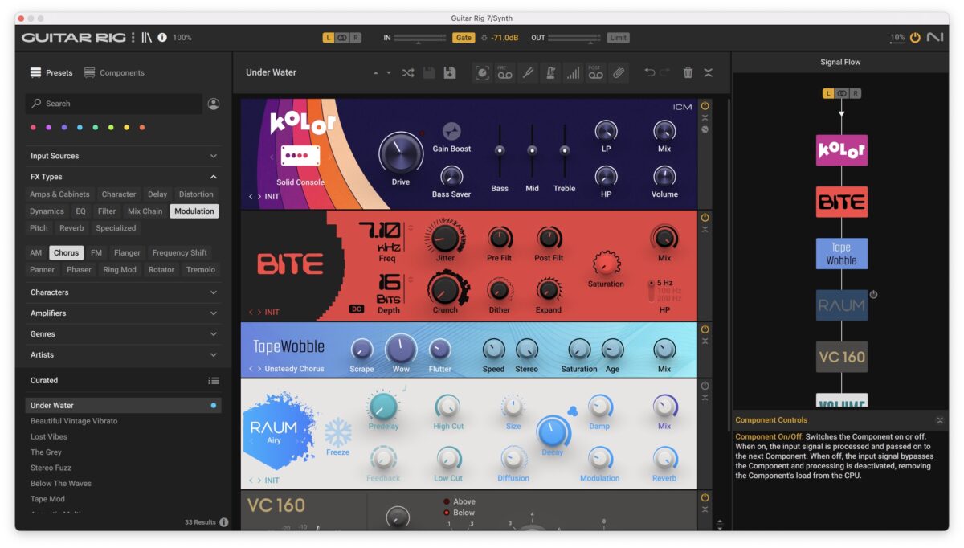
Task: Undo the last action
Action: click(650, 72)
